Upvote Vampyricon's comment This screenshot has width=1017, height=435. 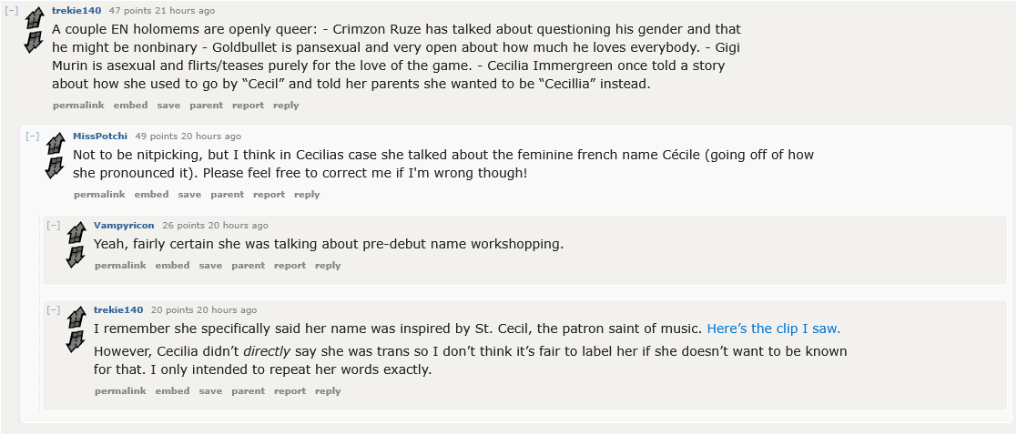pyautogui.click(x=76, y=232)
